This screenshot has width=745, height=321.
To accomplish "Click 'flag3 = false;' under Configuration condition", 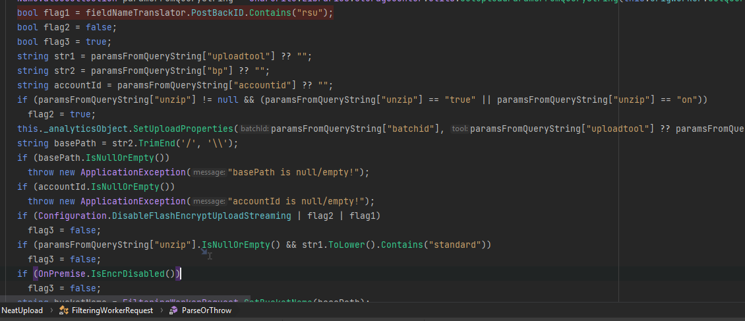I will (65, 230).
